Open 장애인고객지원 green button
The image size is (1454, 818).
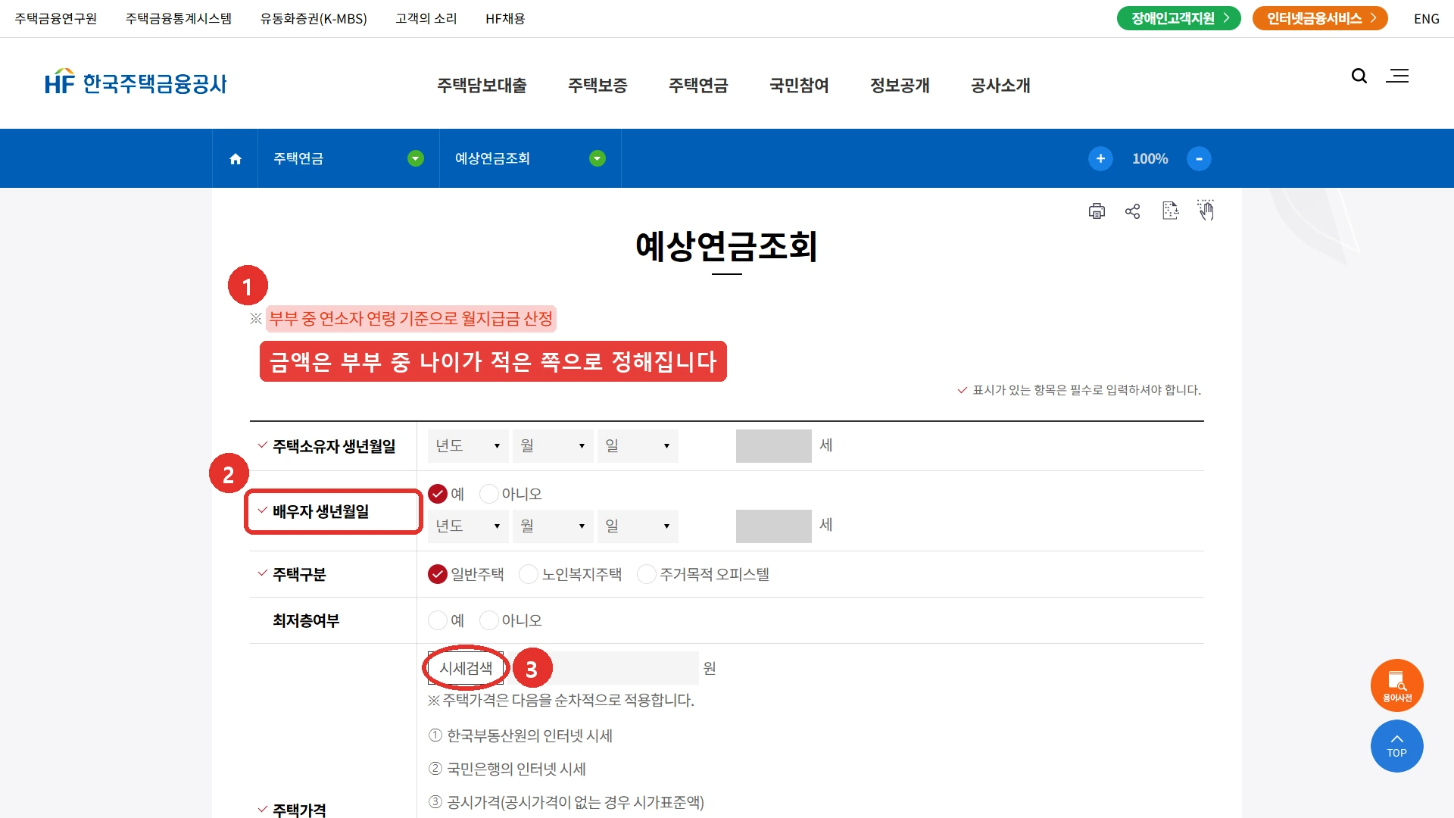click(x=1178, y=18)
